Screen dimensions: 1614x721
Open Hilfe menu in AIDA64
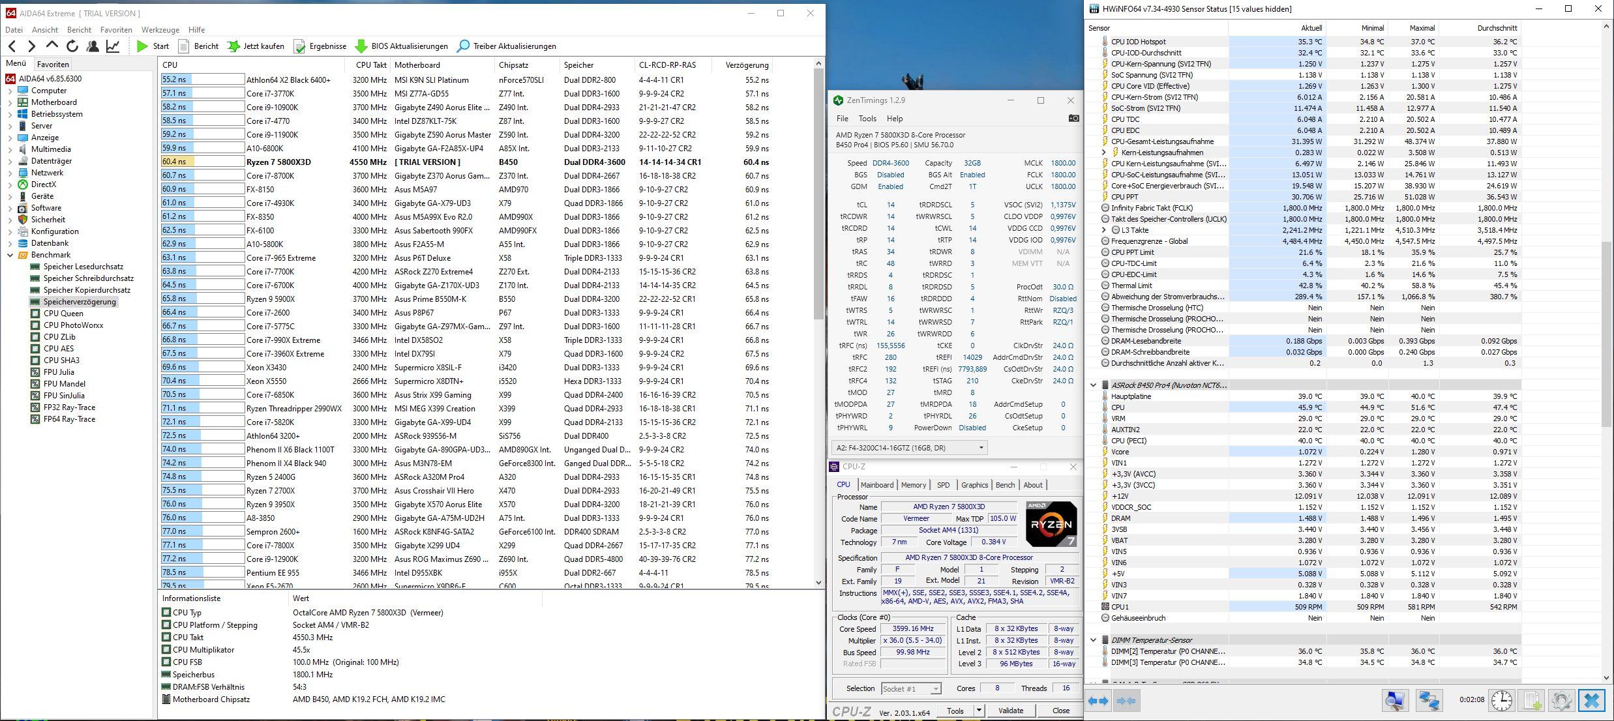pyautogui.click(x=196, y=30)
